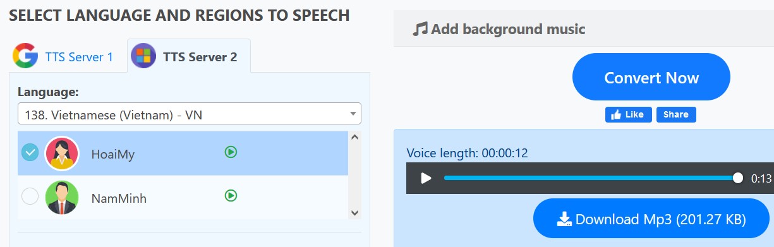Click HoaiMy female avatar image
This screenshot has width=774, height=247.
pos(62,154)
